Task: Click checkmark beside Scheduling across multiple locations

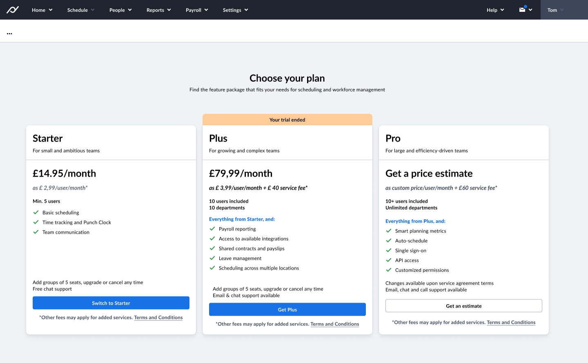Action: point(212,268)
